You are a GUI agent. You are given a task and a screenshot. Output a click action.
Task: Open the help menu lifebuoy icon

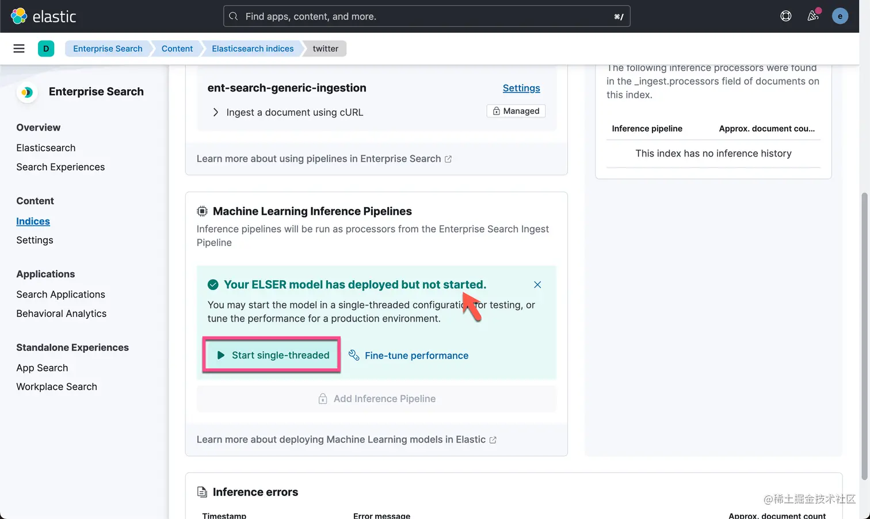tap(785, 16)
